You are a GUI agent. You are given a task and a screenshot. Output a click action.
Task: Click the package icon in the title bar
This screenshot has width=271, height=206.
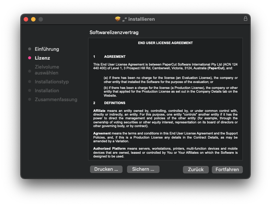pos(118,19)
